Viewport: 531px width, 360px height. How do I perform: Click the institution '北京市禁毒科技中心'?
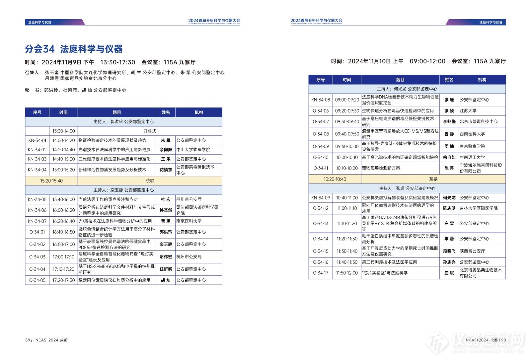click(479, 121)
